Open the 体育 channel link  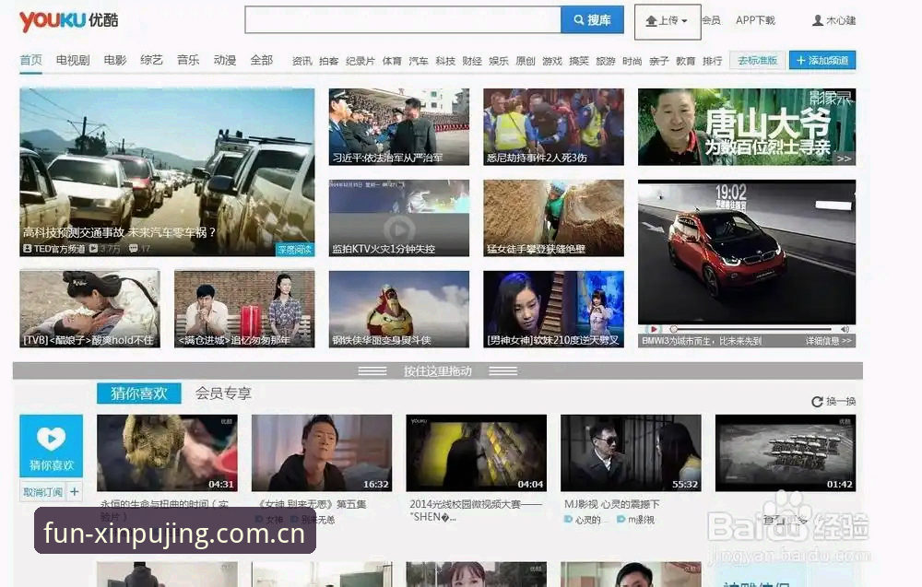[x=392, y=61]
